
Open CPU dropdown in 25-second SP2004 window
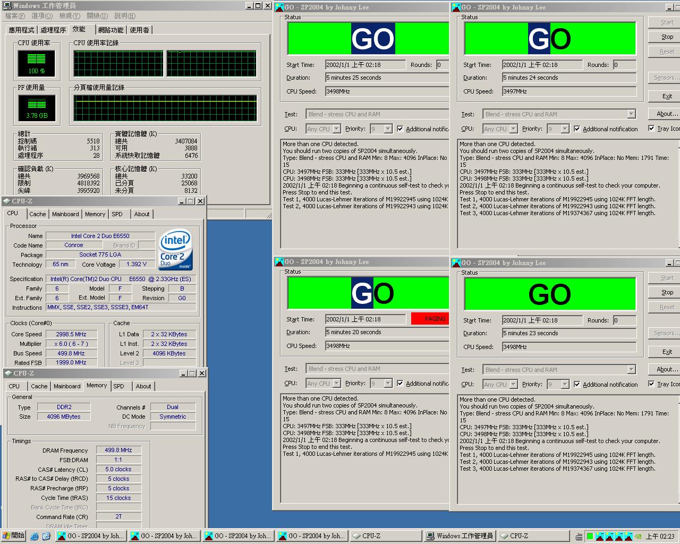point(336,129)
